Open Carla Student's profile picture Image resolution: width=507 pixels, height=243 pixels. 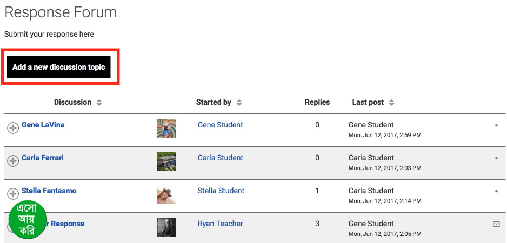tap(166, 161)
